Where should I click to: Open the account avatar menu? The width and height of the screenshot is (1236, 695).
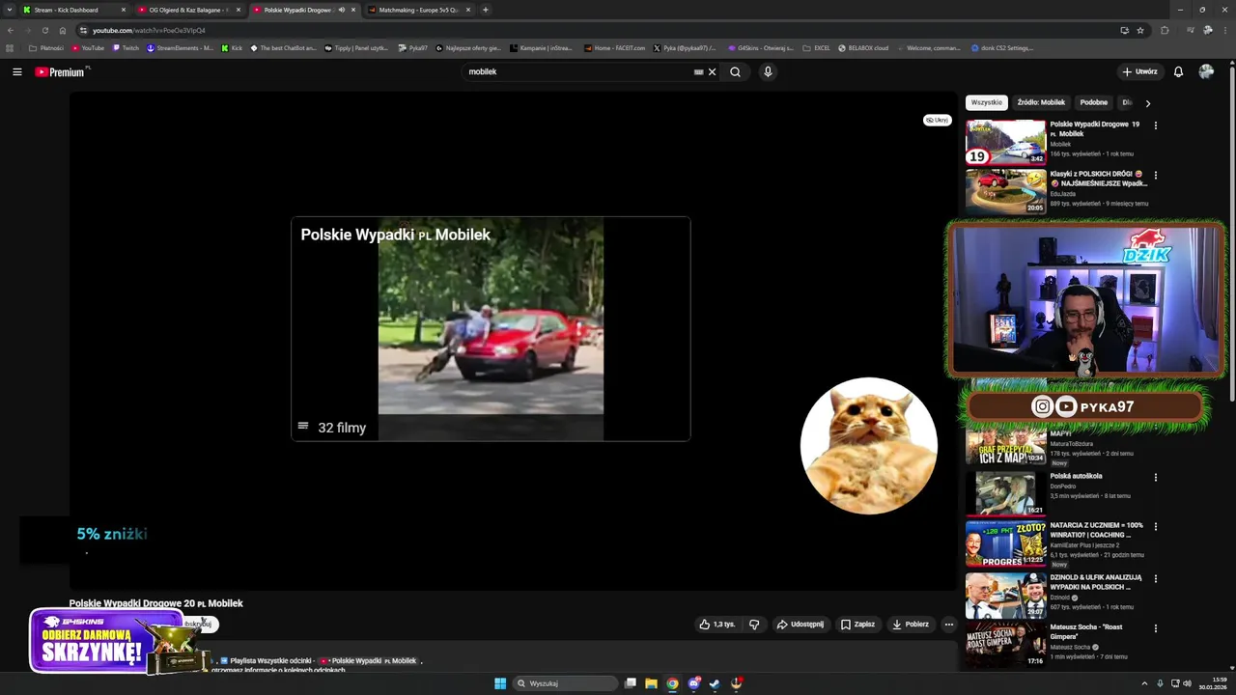tap(1206, 71)
